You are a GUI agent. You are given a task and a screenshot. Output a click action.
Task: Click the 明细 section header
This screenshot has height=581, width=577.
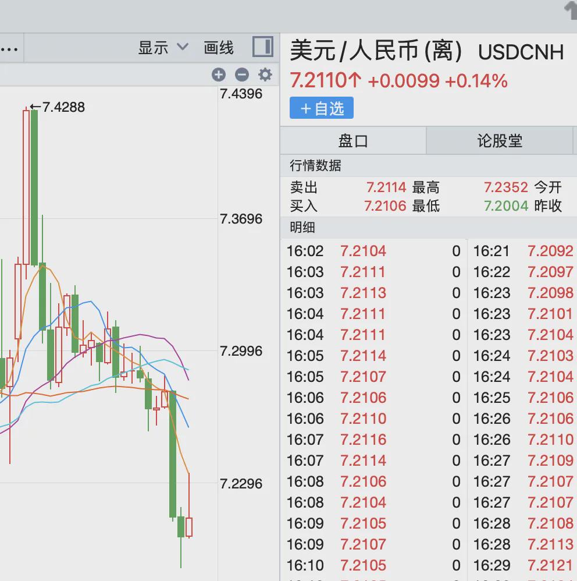[x=302, y=228]
